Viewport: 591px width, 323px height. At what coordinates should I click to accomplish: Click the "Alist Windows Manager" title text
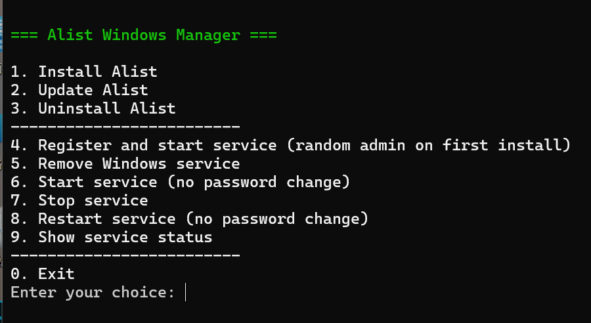point(144,35)
